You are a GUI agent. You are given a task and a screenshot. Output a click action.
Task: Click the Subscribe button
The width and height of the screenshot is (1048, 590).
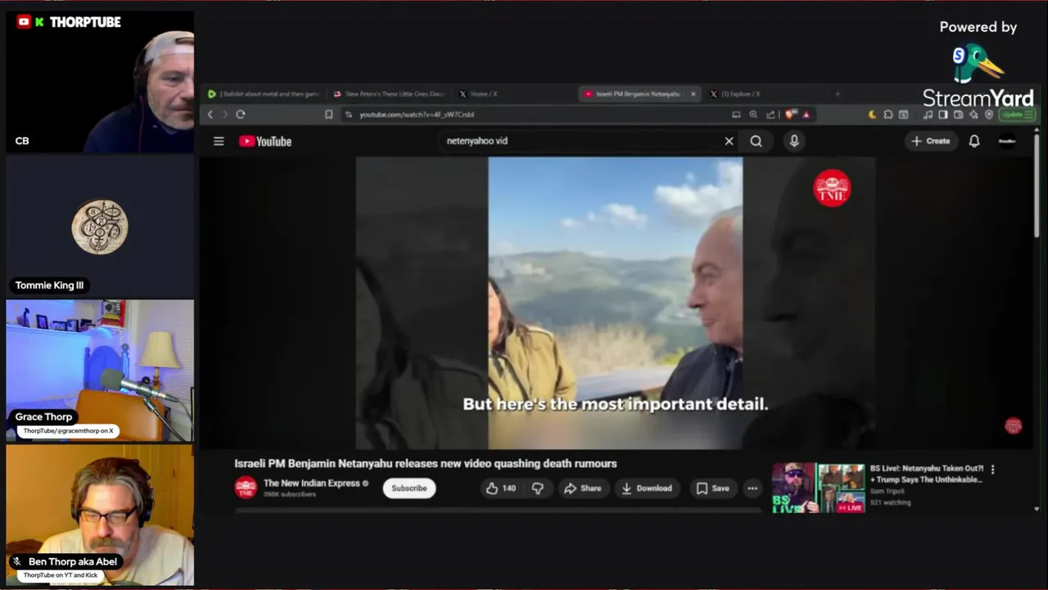coord(409,488)
